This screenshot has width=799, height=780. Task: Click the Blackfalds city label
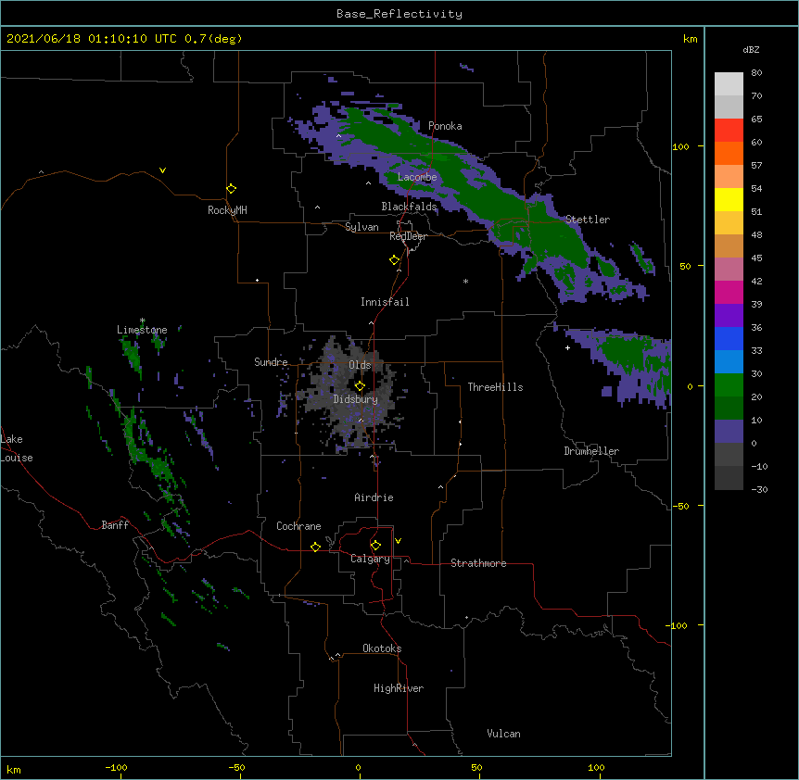coord(409,207)
